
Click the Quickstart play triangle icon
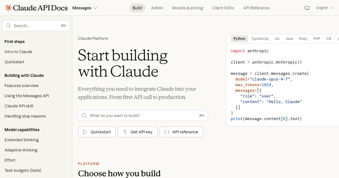(85, 132)
